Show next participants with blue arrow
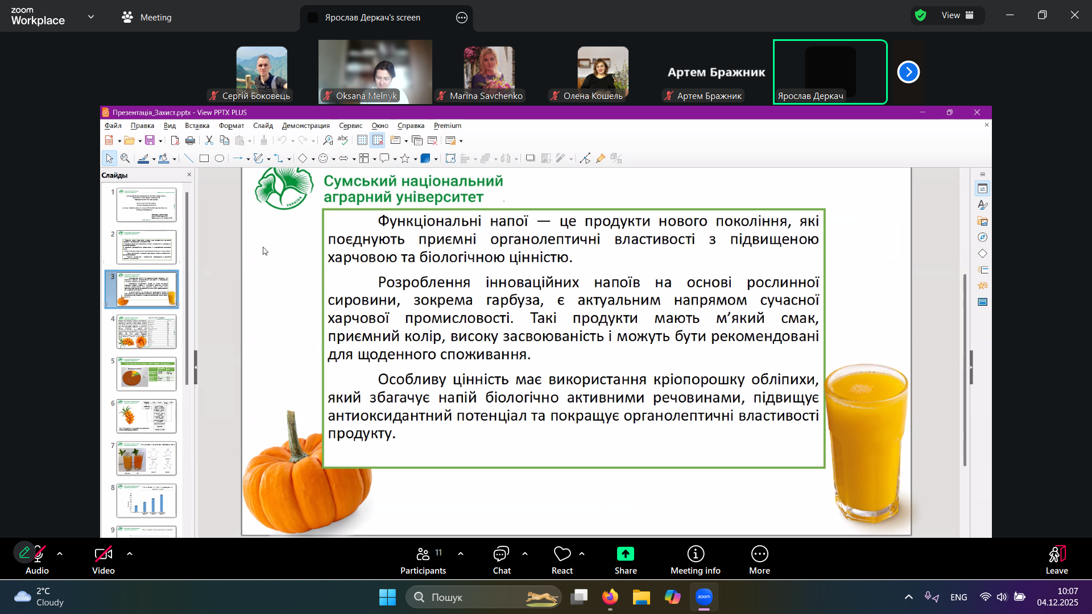This screenshot has height=614, width=1092. click(908, 72)
